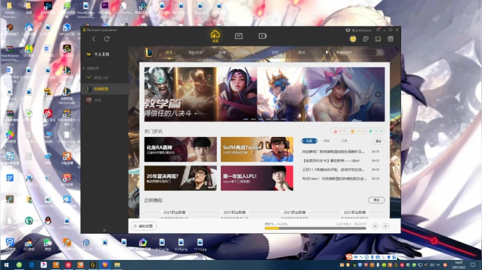This screenshot has height=270, width=482.
Task: Select 英雄联盟 in the sidebar game list
Action: tap(104, 89)
